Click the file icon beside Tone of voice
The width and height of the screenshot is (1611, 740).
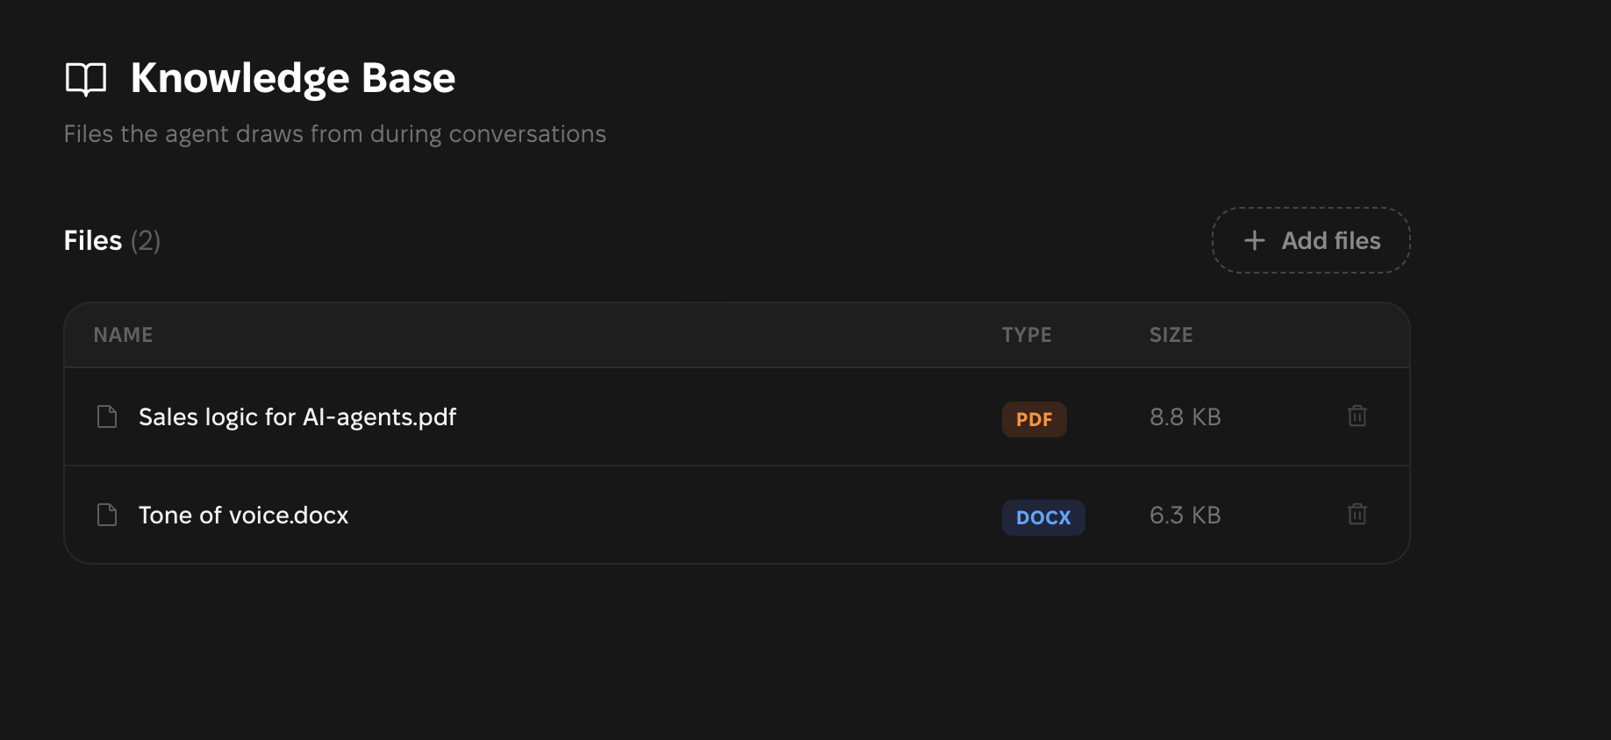point(107,515)
